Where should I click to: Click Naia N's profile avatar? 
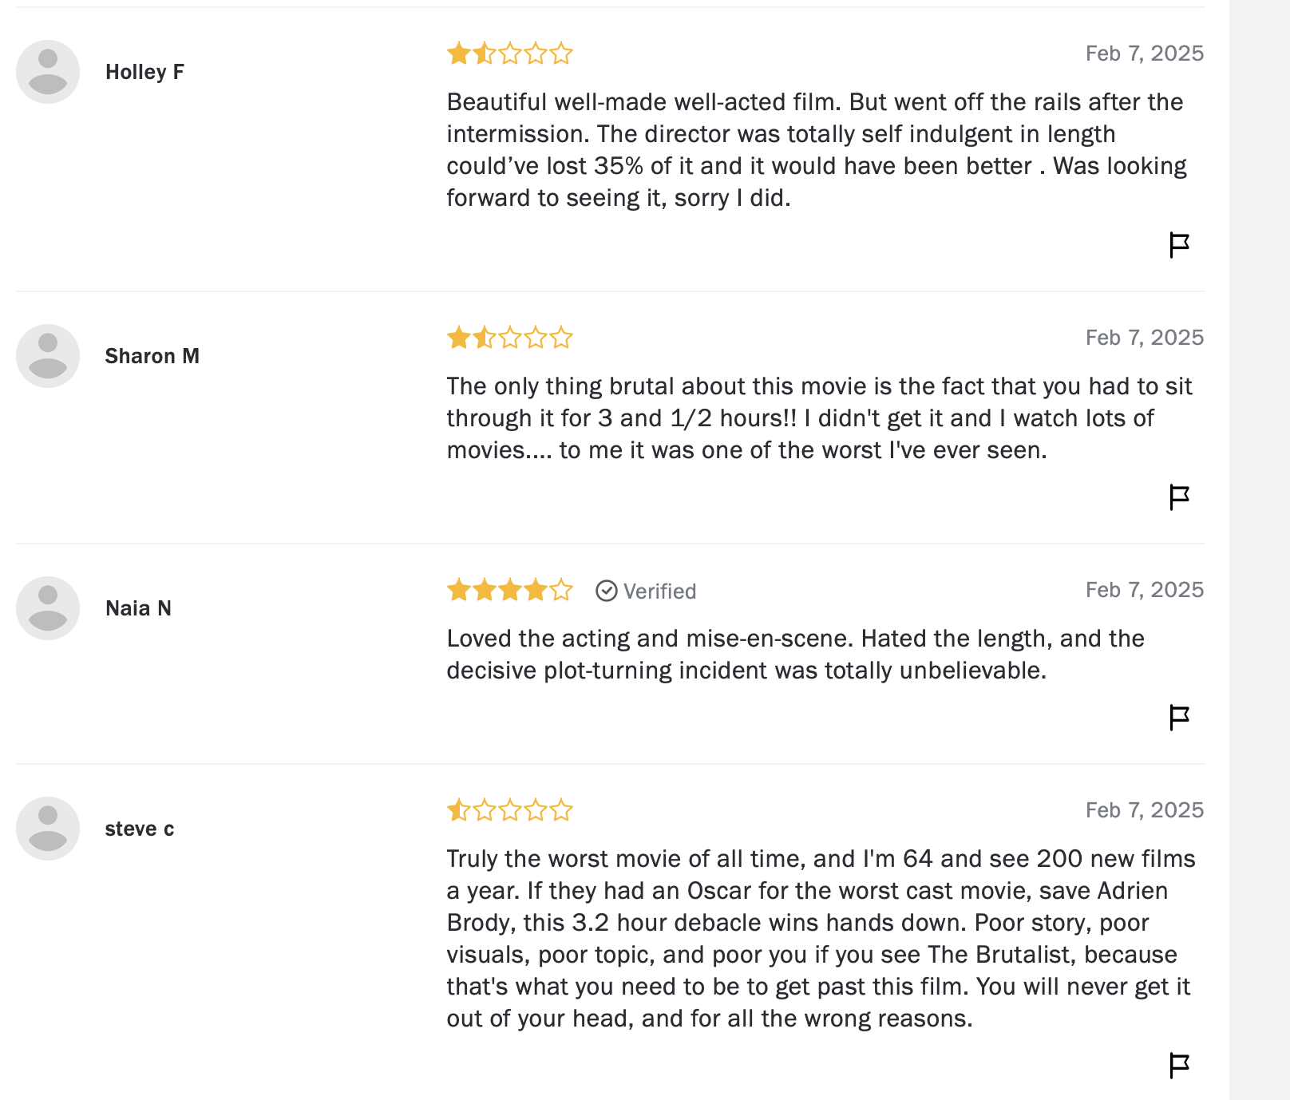48,608
